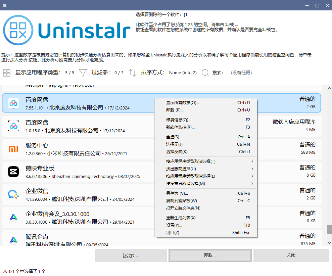
Task: Click the 剪映专业版 app icon
Action: coord(13,172)
